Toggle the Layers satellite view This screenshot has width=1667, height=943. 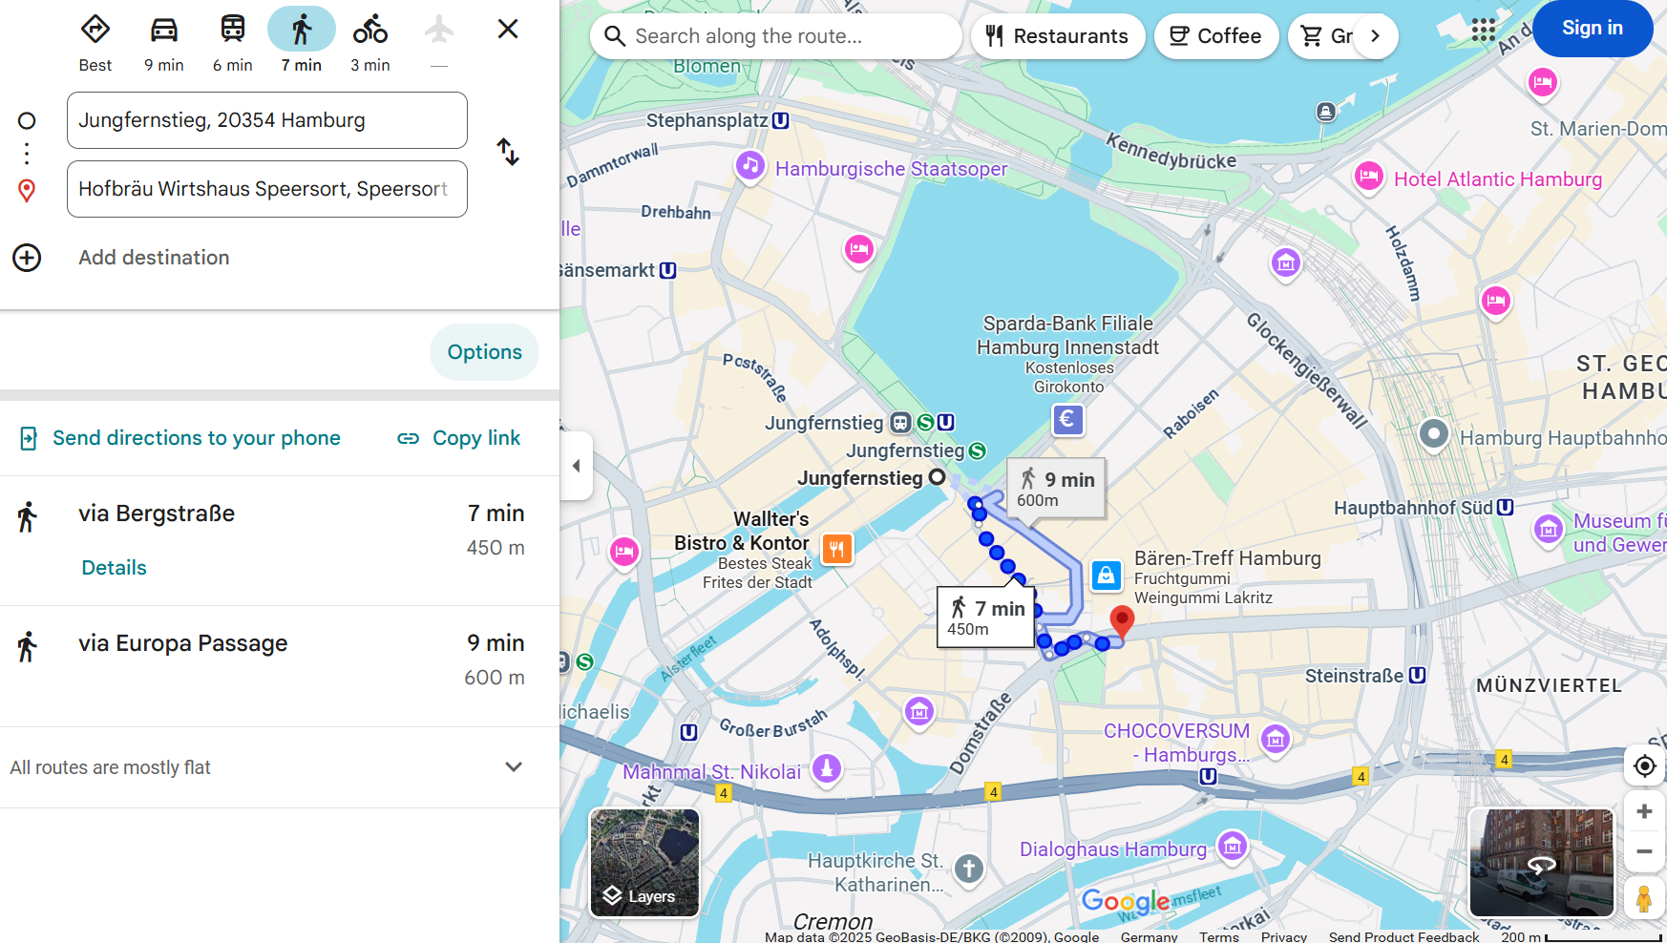(x=644, y=863)
